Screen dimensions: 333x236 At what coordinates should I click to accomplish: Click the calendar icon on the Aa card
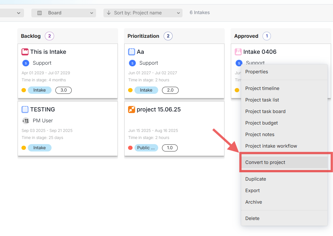tap(132, 52)
